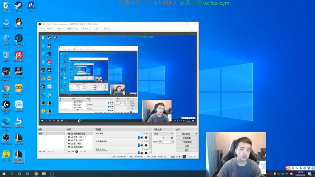Mute desktop audio speaker icon
This screenshot has height=177, width=315.
coord(142,137)
